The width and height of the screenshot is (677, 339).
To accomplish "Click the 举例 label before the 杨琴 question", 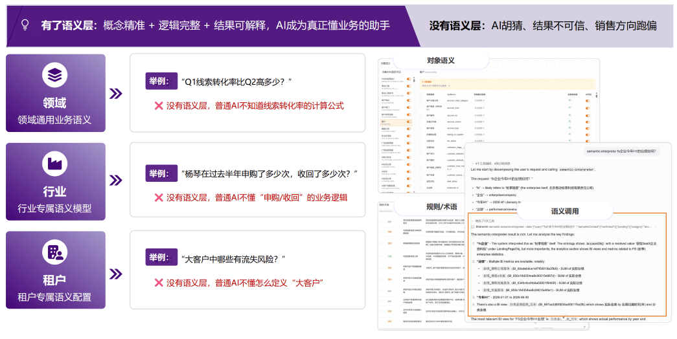I will coord(161,173).
